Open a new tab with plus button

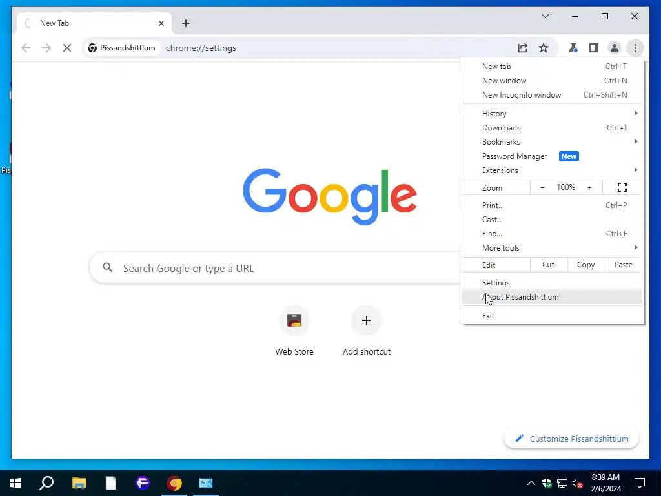pyautogui.click(x=186, y=23)
